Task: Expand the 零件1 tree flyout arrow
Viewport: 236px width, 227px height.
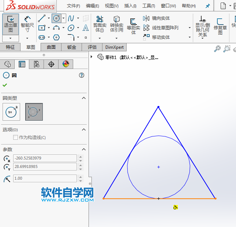Action: pyautogui.click(x=91, y=57)
